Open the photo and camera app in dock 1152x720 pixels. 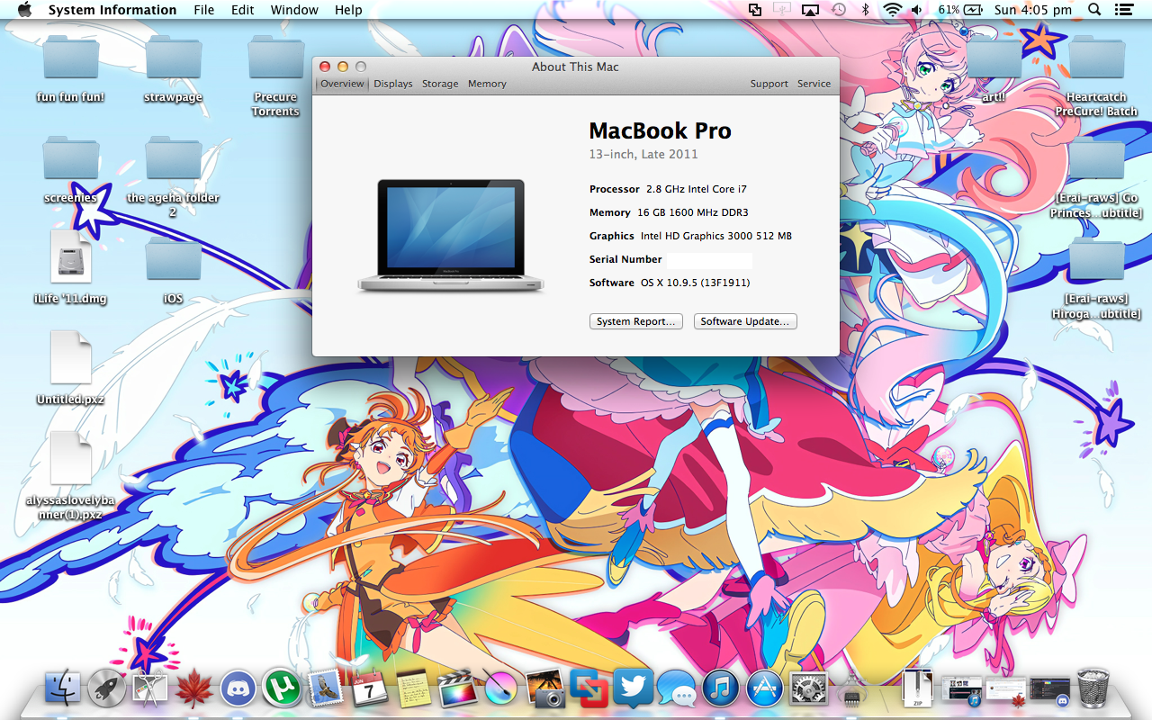(x=544, y=688)
